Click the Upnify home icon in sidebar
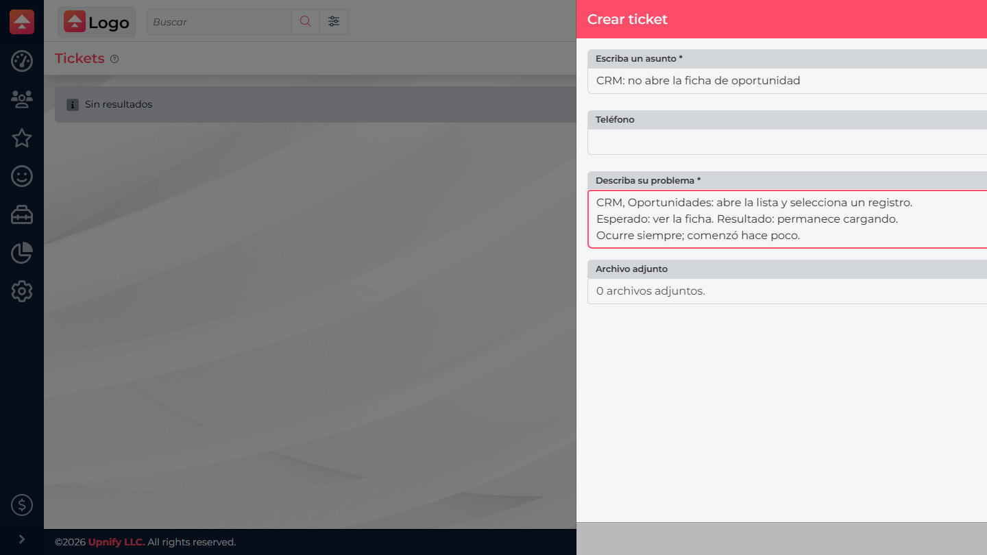This screenshot has height=555, width=987. click(22, 22)
